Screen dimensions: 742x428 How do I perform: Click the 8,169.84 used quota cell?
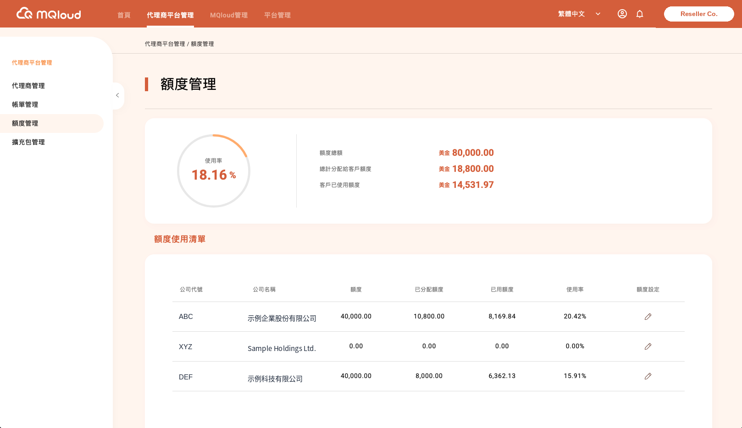(502, 317)
